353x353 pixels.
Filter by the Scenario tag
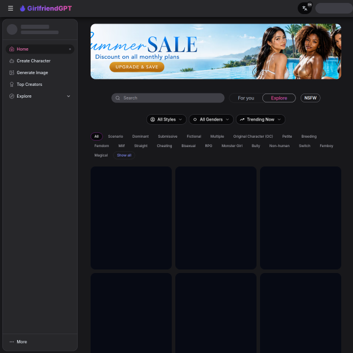click(115, 136)
